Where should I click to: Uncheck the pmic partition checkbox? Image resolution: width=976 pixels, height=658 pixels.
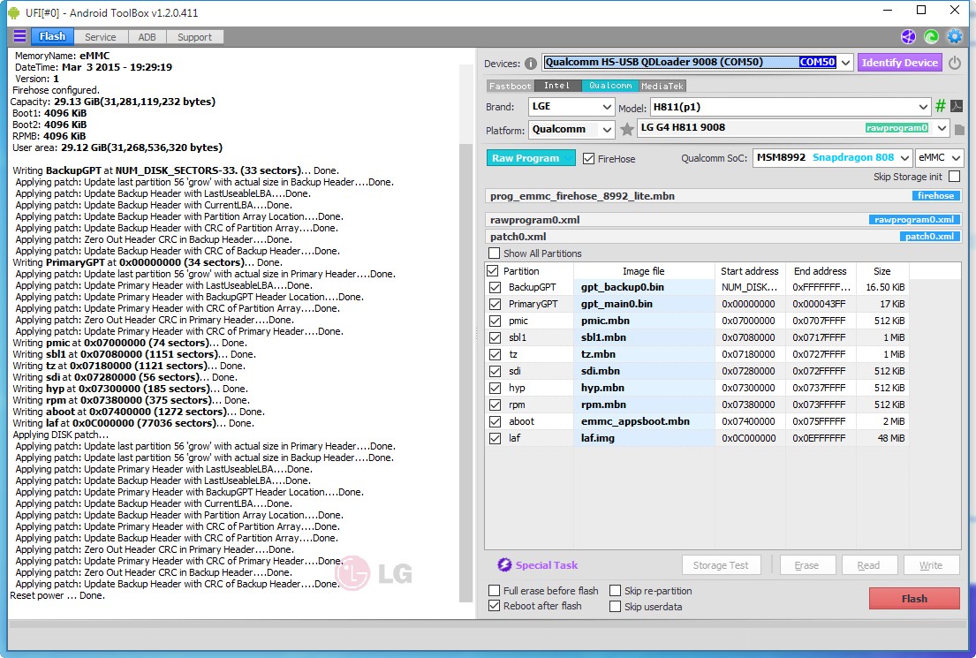(x=495, y=321)
